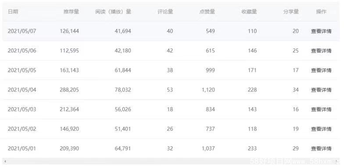Click favorites value 146
351x167 pixels.
(x=252, y=51)
